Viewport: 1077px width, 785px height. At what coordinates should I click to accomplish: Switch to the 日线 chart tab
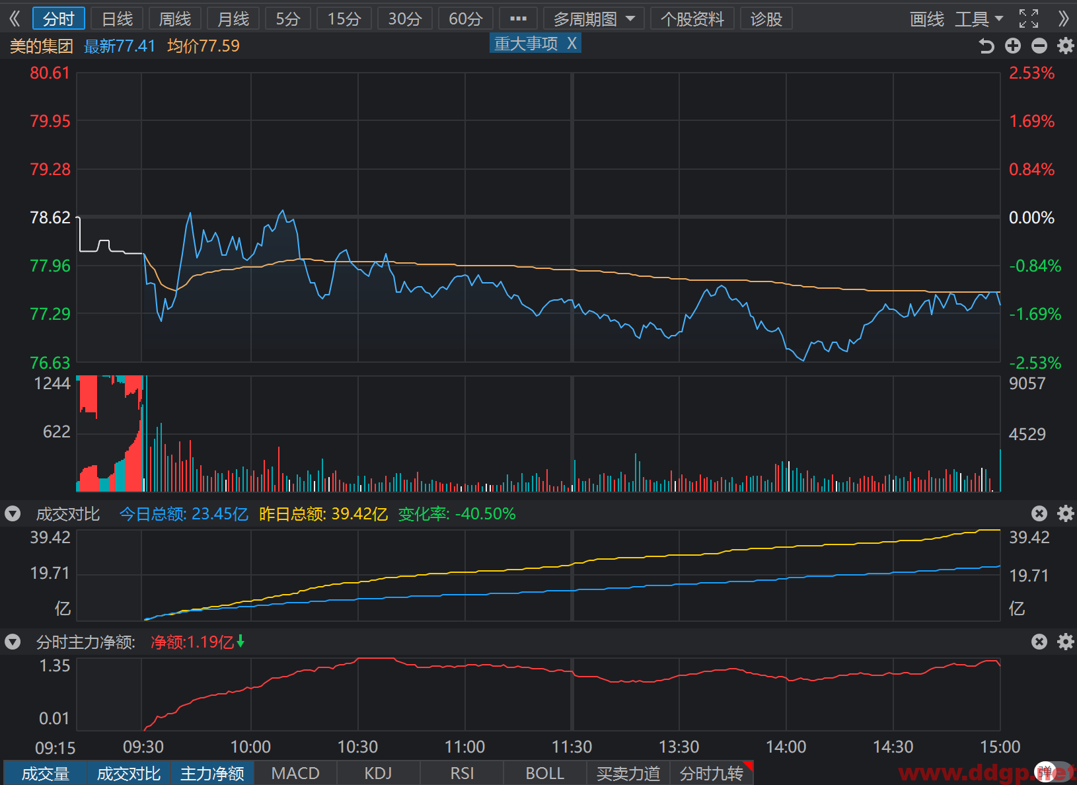click(117, 19)
